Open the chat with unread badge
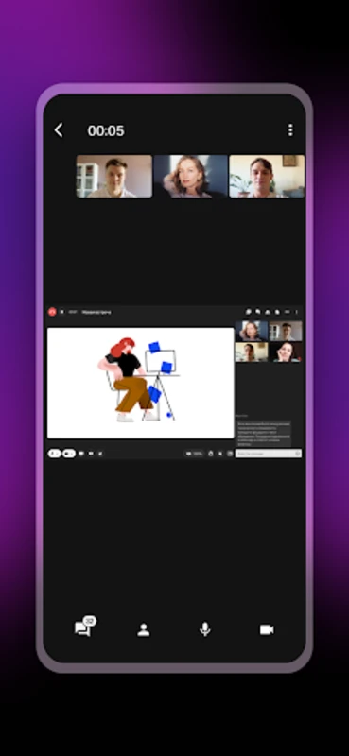This screenshot has width=349, height=756. (x=82, y=629)
